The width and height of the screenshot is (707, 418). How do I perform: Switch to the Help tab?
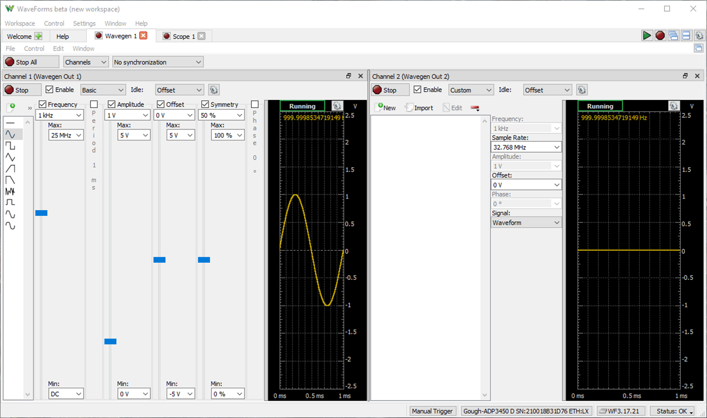63,37
